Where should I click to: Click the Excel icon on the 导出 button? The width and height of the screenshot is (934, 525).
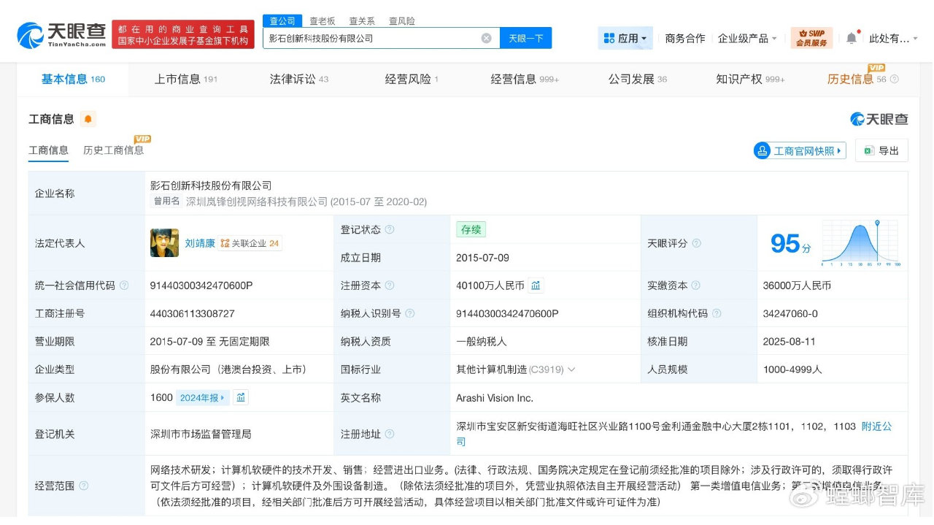[868, 150]
